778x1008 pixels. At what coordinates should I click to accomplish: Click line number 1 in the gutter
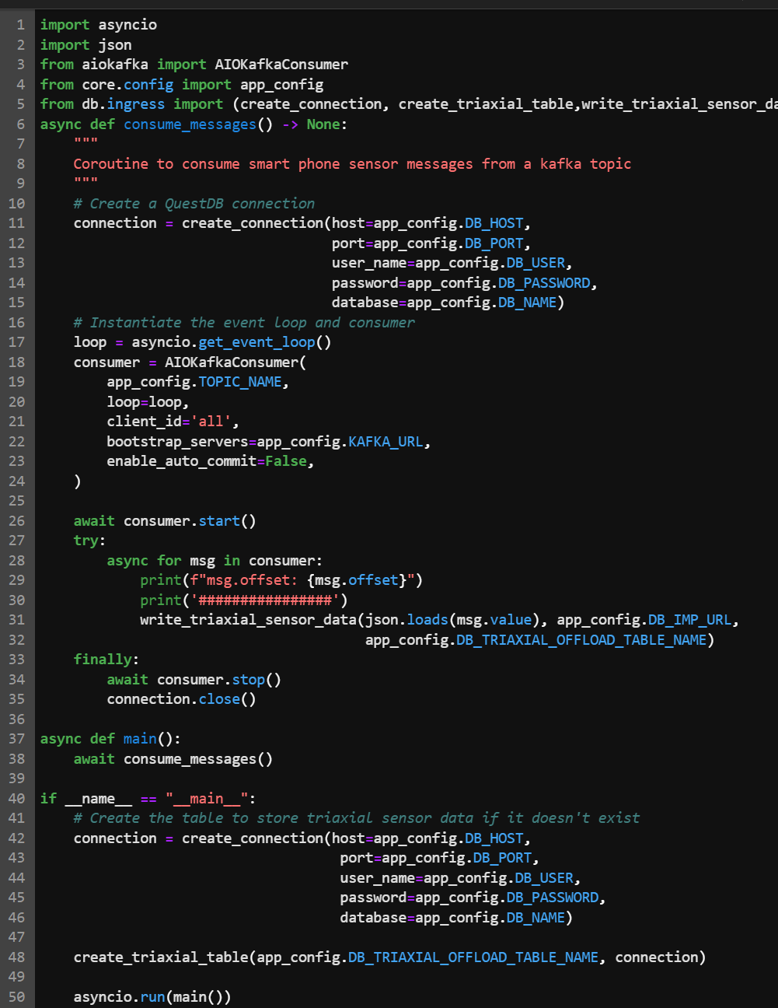coord(21,25)
